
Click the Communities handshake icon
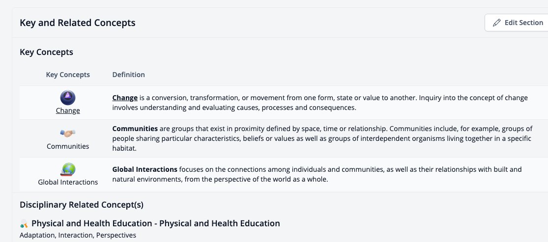pyautogui.click(x=68, y=133)
